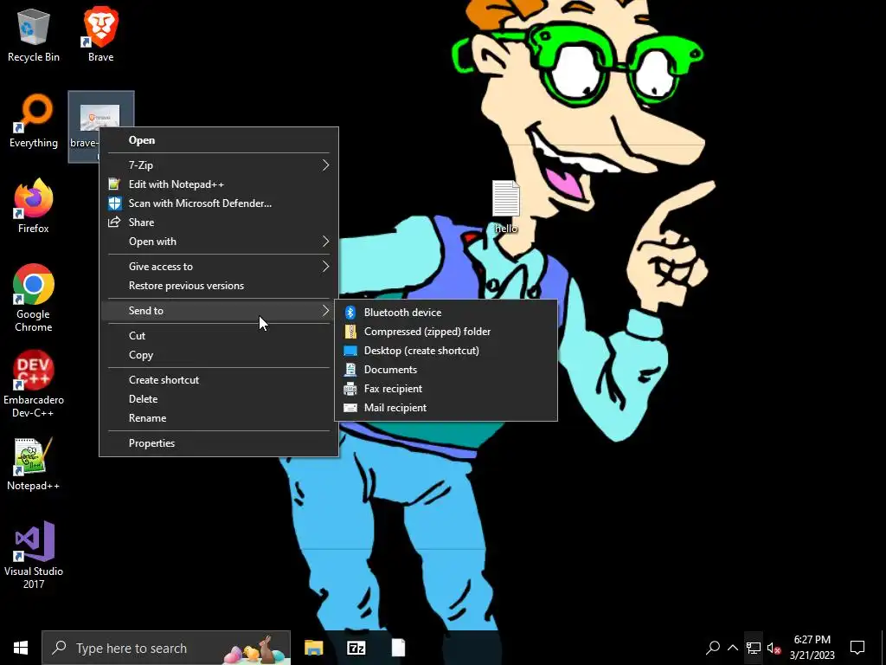Open the Windows Start menu
This screenshot has width=886, height=665.
[x=21, y=648]
